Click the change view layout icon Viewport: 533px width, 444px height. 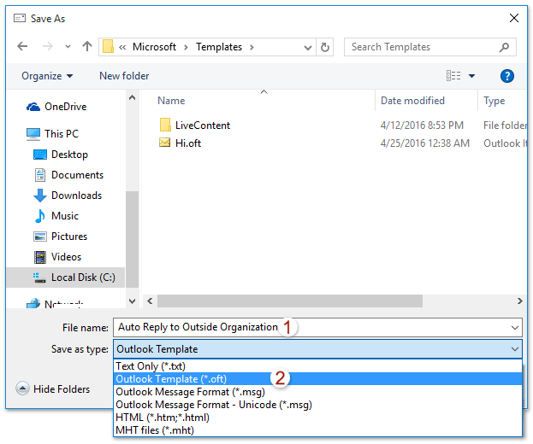point(454,76)
